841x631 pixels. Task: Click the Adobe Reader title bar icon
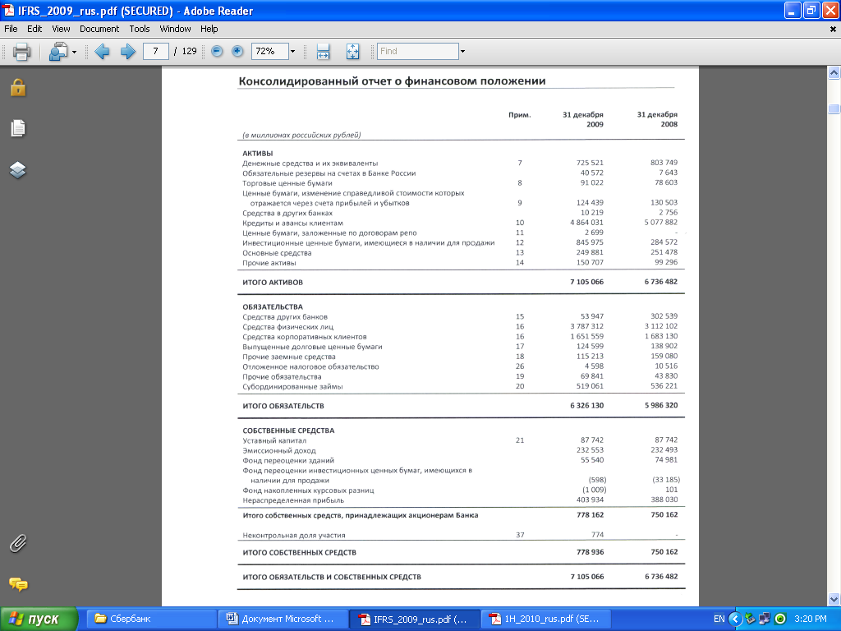click(8, 10)
